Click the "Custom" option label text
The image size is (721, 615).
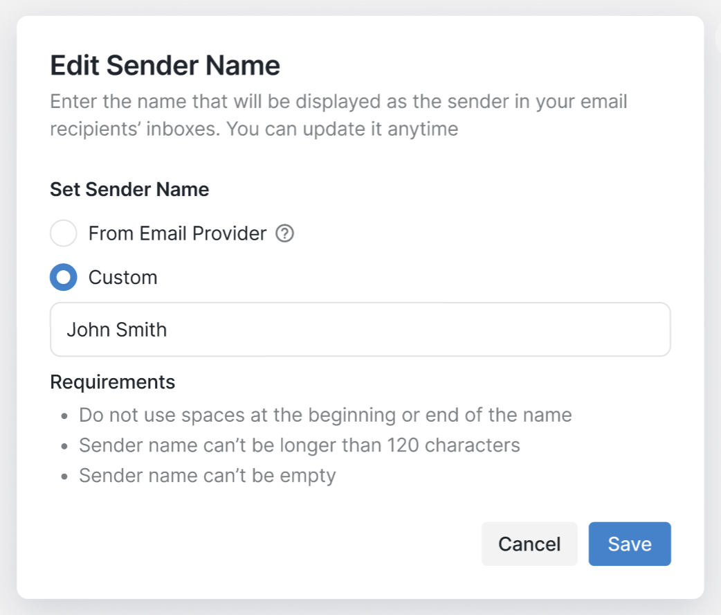tap(122, 278)
